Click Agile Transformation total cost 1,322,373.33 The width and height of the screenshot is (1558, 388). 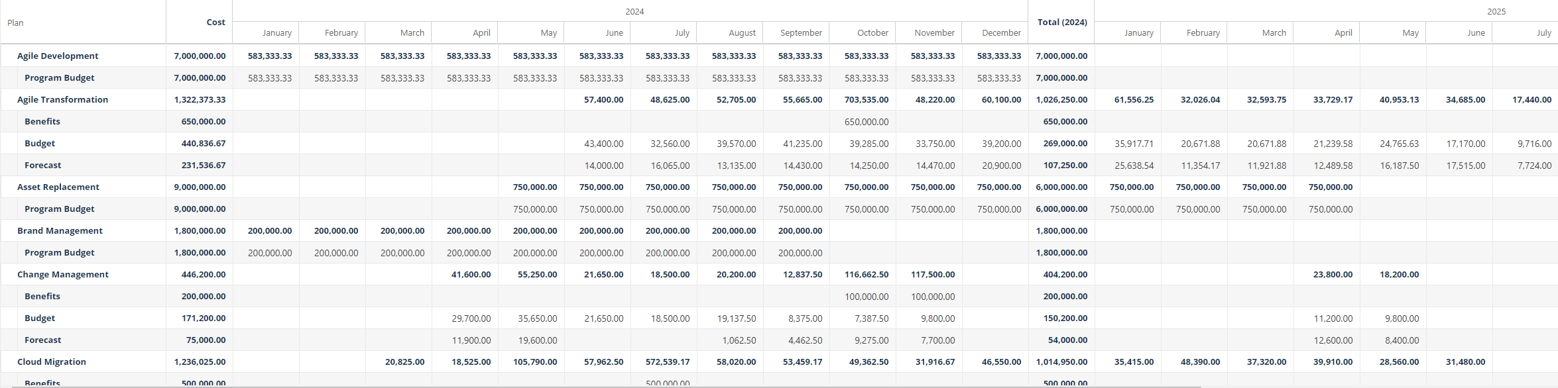[200, 99]
